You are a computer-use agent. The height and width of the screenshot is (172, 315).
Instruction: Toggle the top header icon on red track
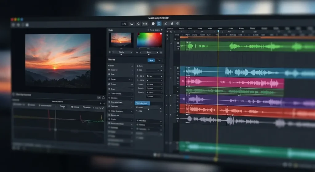pyautogui.click(x=177, y=105)
